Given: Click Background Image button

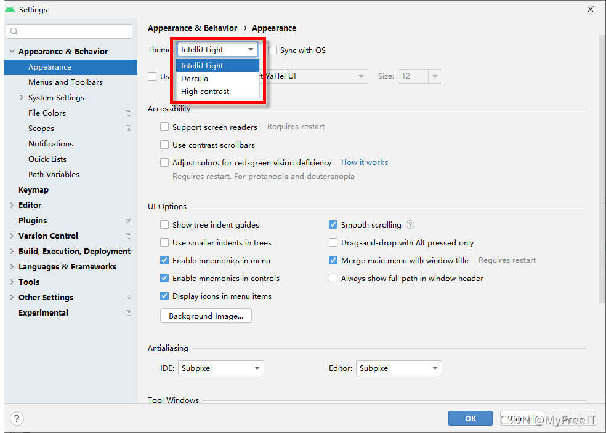Looking at the screenshot, I should pos(206,316).
